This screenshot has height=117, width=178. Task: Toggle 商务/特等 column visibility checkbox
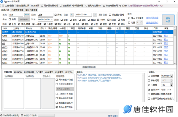[x=19, y=24]
